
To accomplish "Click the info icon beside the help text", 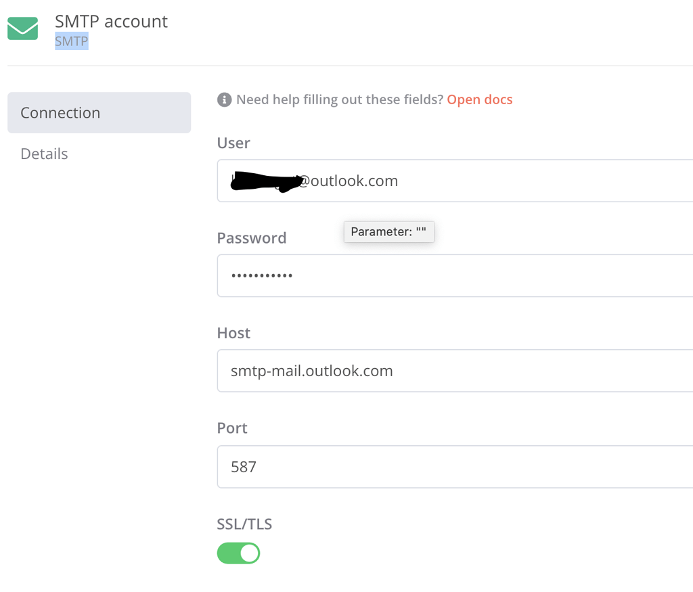I will pos(224,99).
